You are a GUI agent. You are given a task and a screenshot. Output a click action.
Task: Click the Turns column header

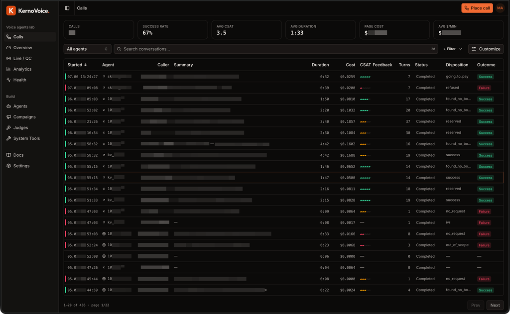coord(404,65)
